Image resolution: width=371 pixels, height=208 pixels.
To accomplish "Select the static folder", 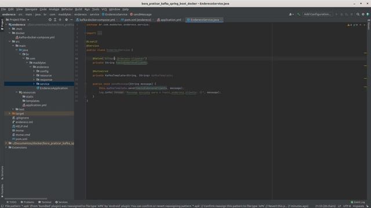I will click(28, 96).
